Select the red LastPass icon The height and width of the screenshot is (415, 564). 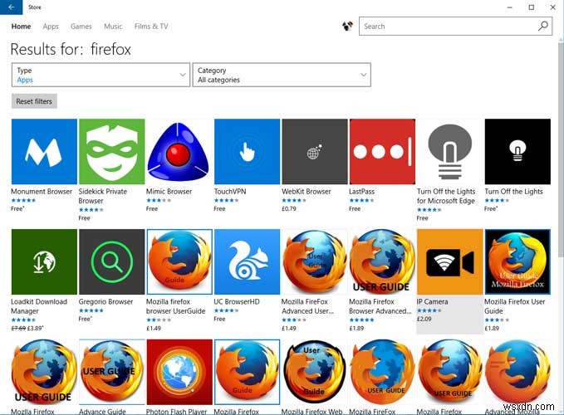point(382,152)
